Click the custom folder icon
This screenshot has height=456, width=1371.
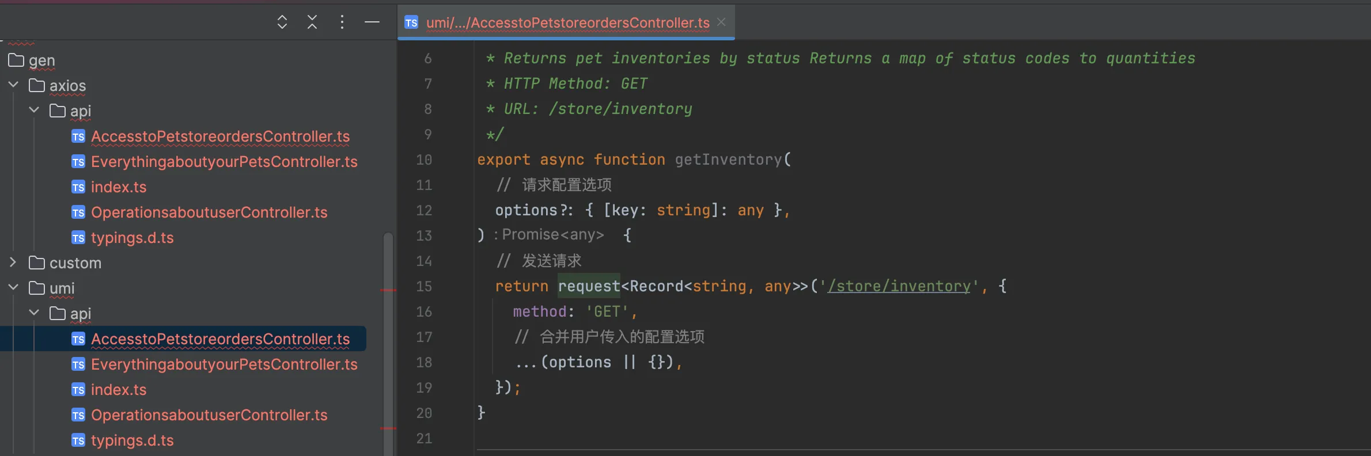(37, 263)
